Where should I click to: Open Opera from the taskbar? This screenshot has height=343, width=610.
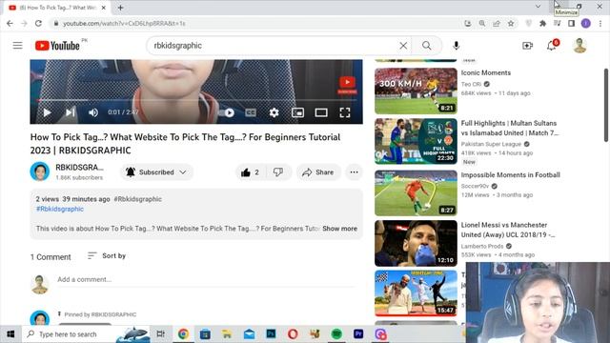click(293, 334)
